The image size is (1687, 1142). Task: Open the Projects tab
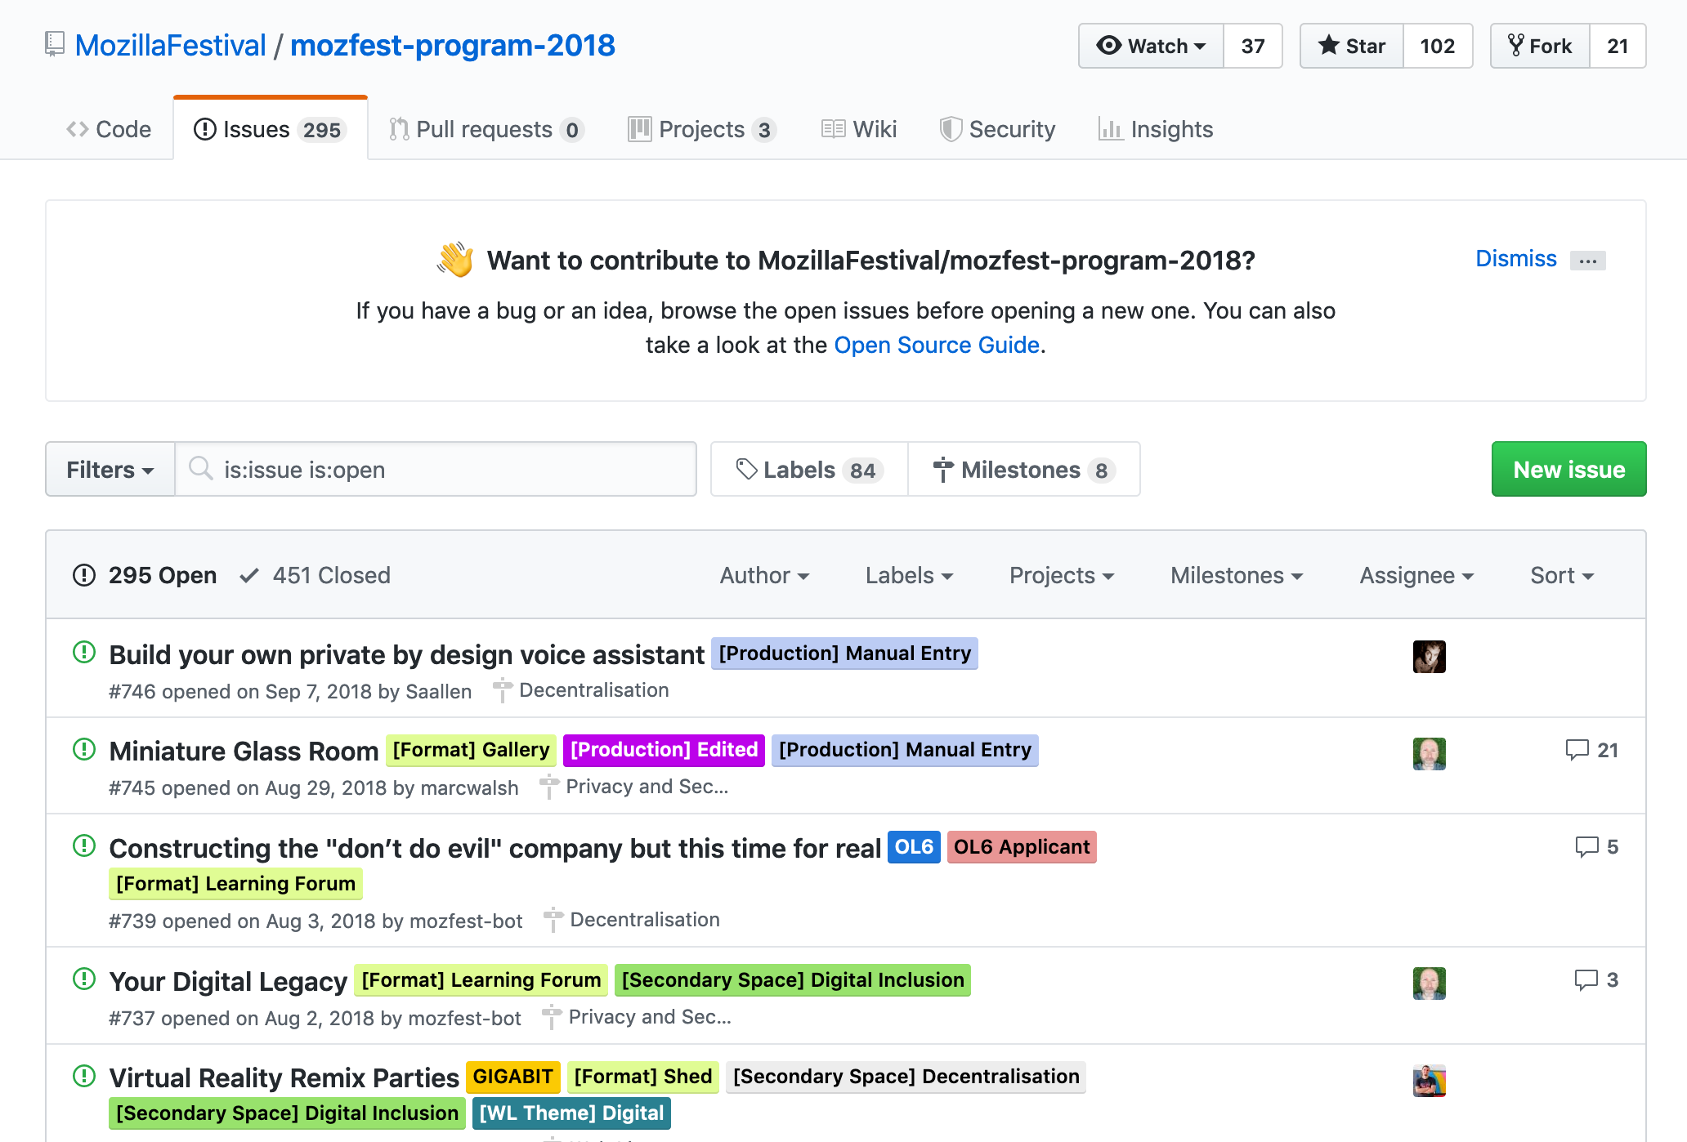point(702,129)
